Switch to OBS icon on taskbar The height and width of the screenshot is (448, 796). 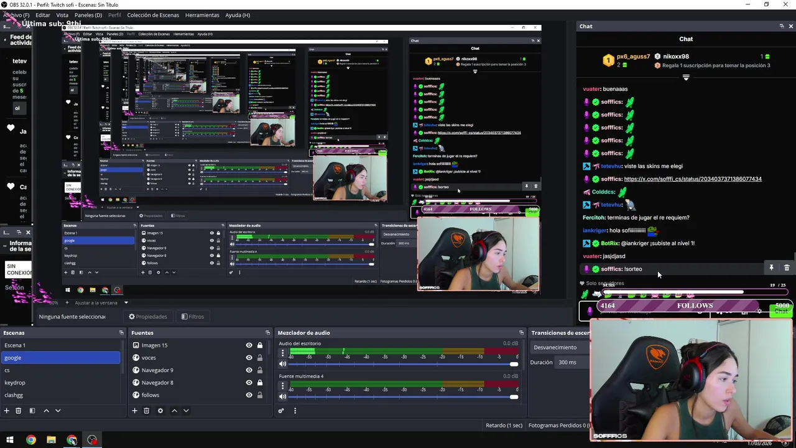(x=92, y=440)
